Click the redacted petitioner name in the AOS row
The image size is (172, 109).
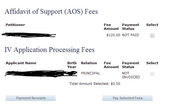(29, 35)
